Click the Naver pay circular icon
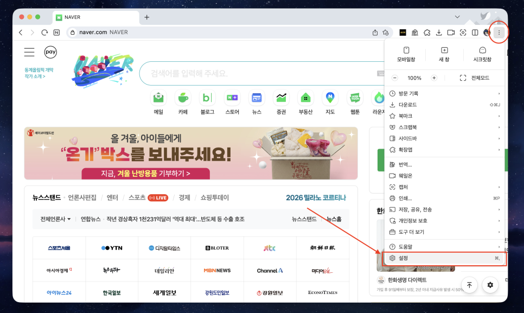This screenshot has height=313, width=524. (50, 52)
